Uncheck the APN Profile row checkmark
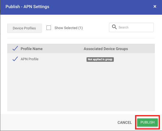 (x=15, y=59)
